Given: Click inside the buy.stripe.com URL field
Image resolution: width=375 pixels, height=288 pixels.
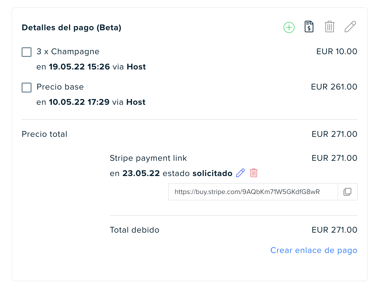Looking at the screenshot, I should click(253, 192).
